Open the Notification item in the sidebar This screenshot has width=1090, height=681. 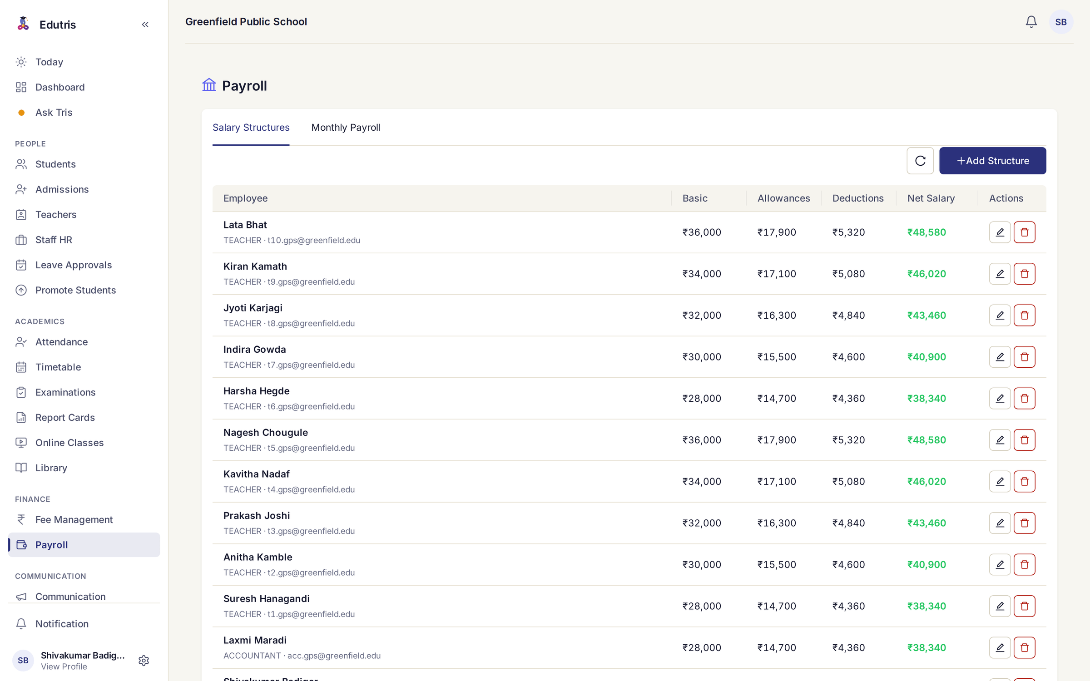(84, 624)
